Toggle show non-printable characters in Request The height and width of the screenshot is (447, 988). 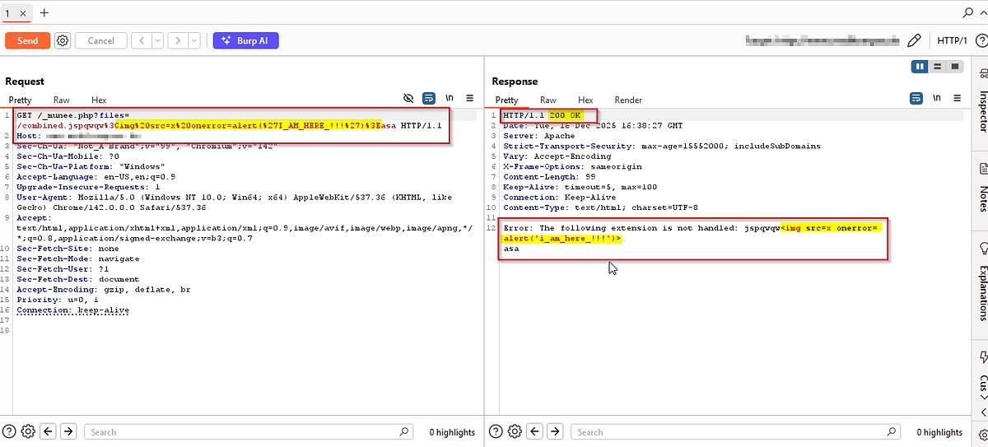pos(450,99)
